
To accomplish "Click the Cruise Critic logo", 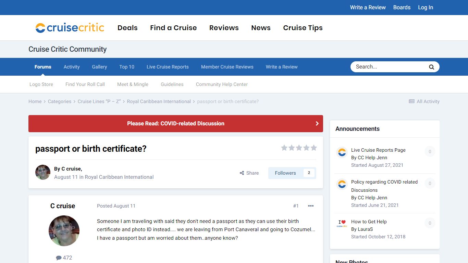I will tap(70, 28).
